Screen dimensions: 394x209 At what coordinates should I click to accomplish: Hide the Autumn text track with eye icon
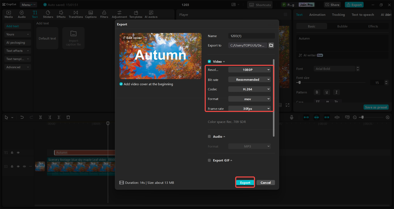18,152
